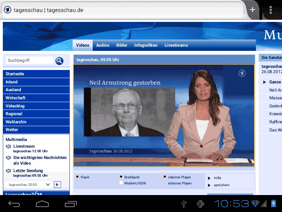Screen dimensions: 282x212
Task: Click the tagesschau site favicon in tab
Action: tap(7, 10)
